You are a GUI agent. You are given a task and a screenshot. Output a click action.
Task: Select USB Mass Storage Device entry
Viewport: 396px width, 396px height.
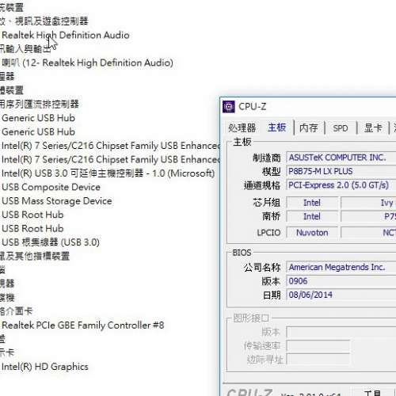coord(57,201)
